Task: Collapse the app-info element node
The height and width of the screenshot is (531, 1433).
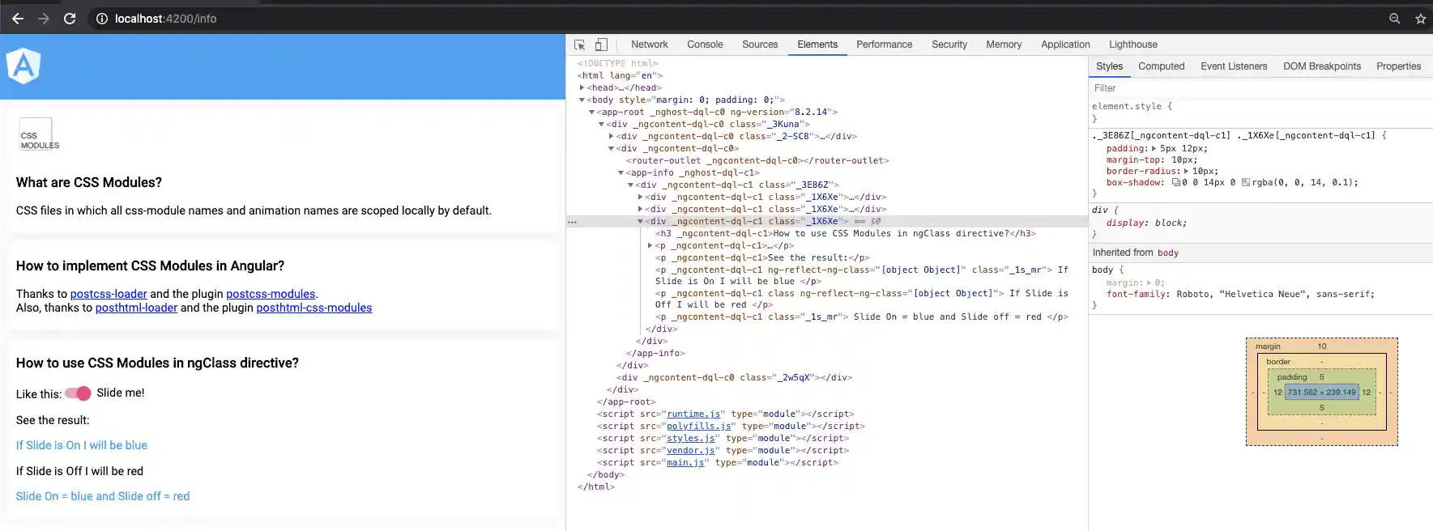Action: pos(621,172)
